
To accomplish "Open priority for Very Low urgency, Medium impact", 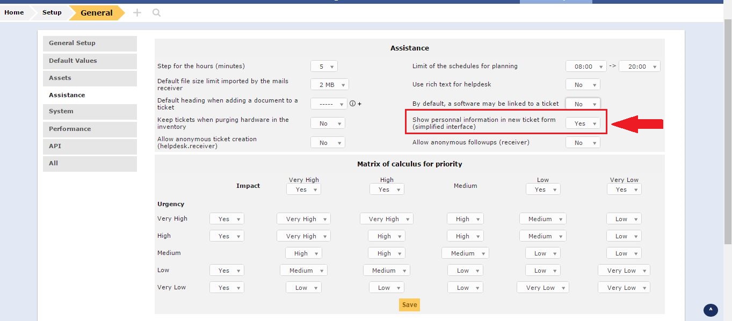I will [465, 288].
